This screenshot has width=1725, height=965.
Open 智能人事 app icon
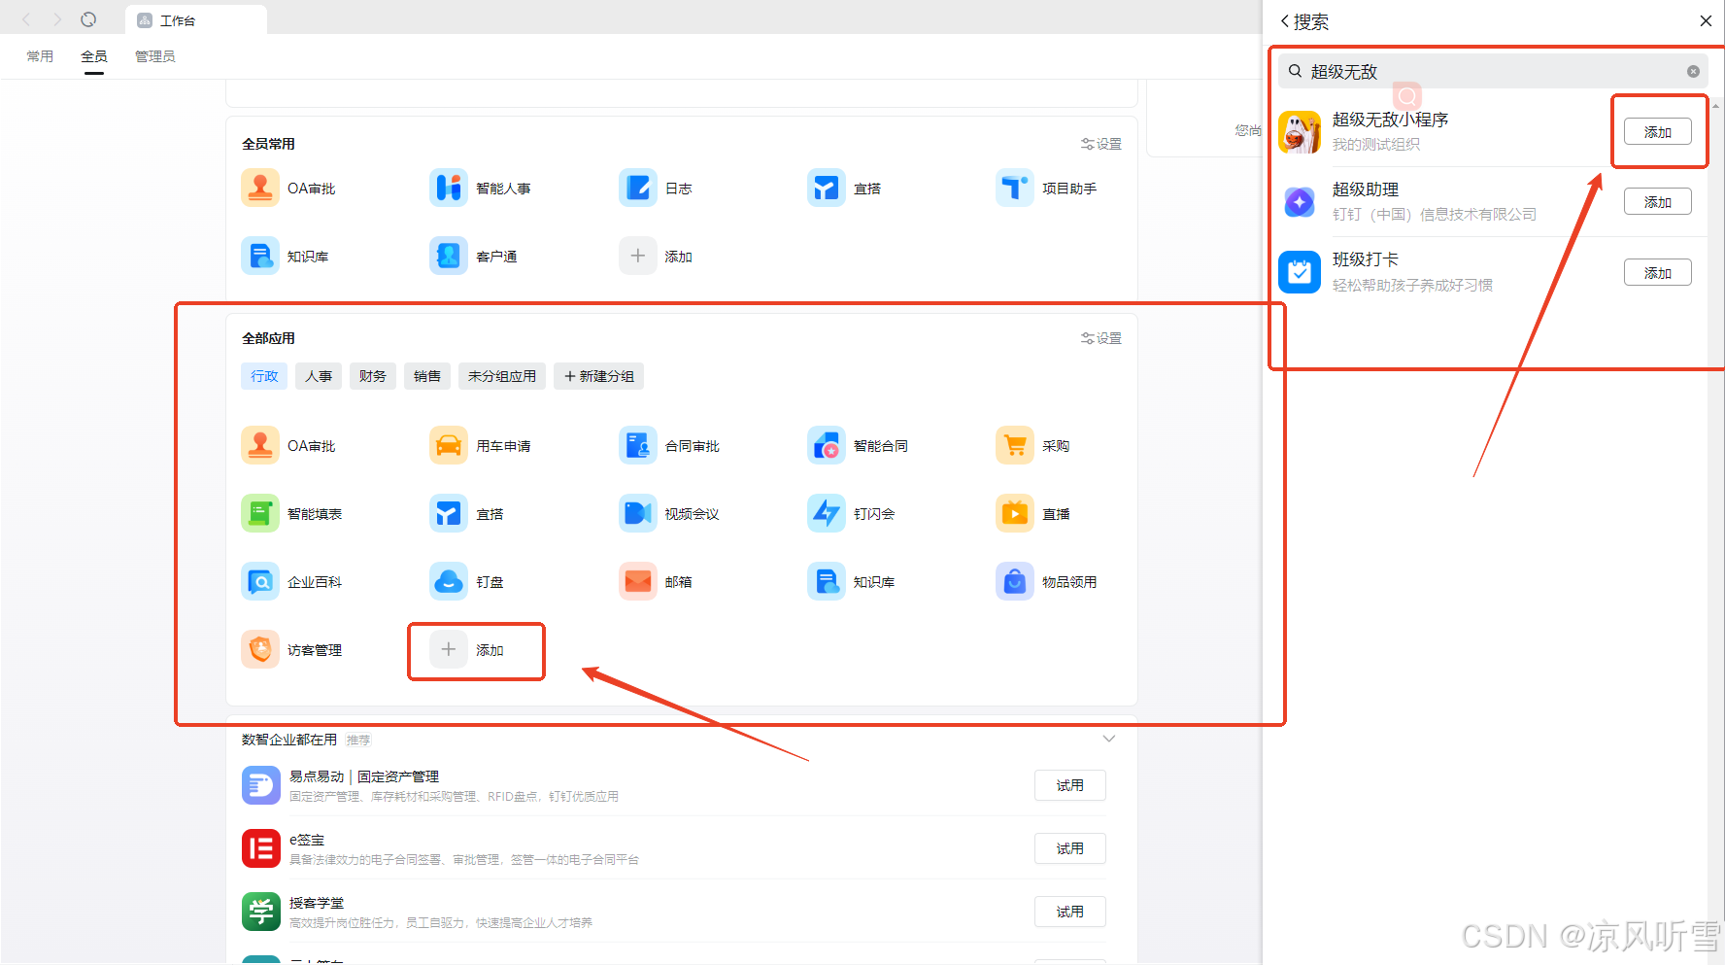448,188
